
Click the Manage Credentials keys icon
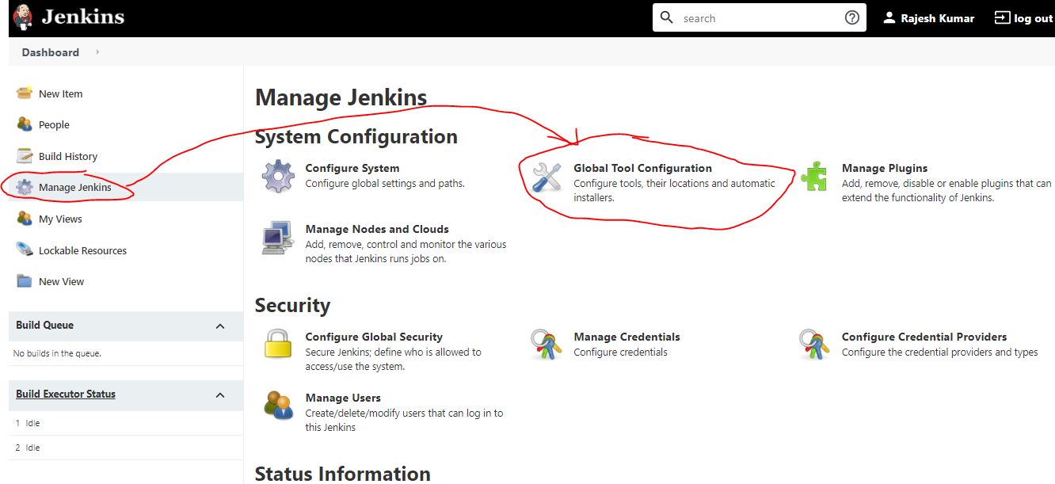pyautogui.click(x=547, y=345)
